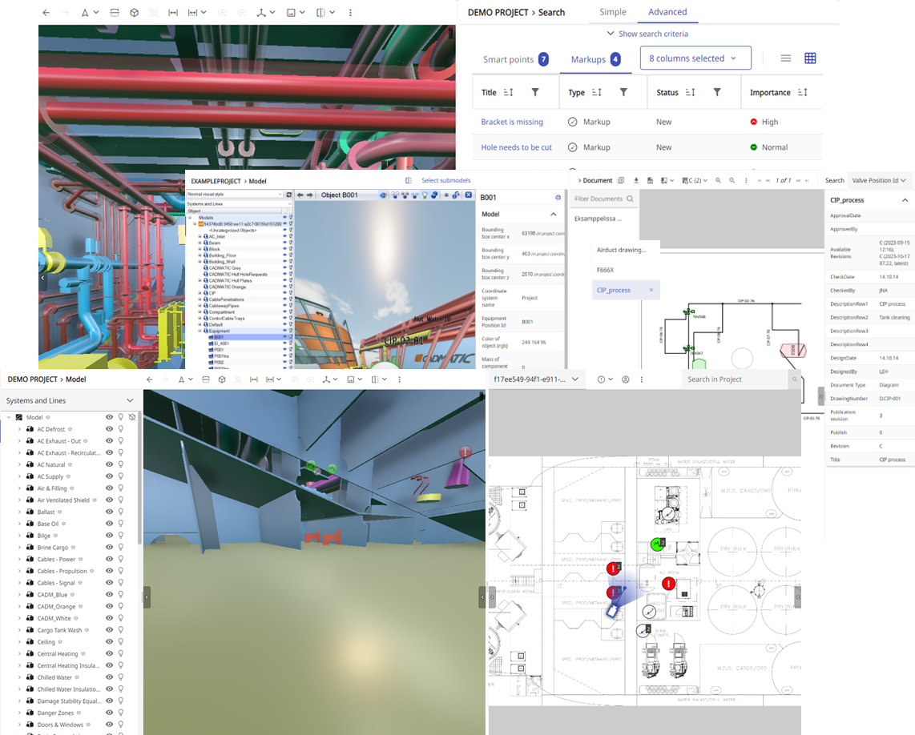The width and height of the screenshot is (915, 735).
Task: Select the green smart point on floor plan
Action: [658, 544]
